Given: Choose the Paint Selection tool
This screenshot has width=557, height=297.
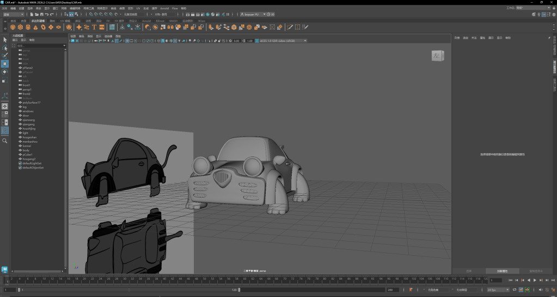Looking at the screenshot, I should [x=5, y=55].
